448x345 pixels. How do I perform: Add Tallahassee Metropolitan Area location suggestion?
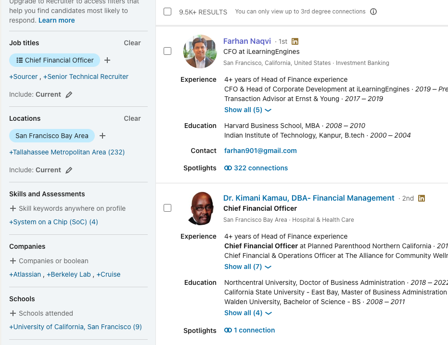(67, 152)
